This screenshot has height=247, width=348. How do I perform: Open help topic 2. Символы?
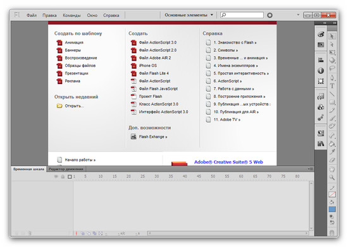pyautogui.click(x=222, y=50)
